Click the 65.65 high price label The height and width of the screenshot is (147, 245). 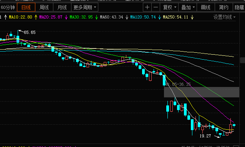pos(30,32)
